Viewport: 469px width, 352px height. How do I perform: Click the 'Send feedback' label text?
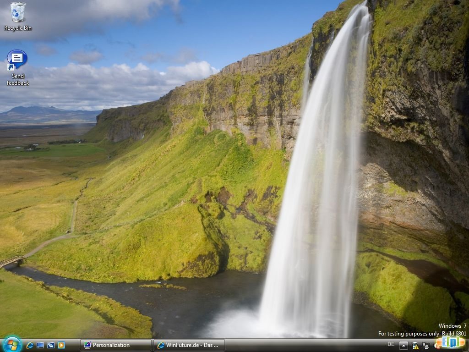pyautogui.click(x=18, y=80)
